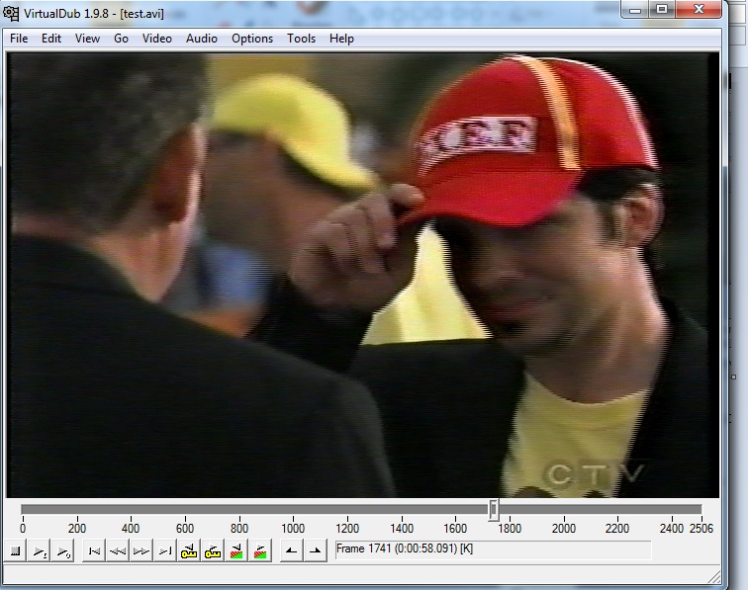
Task: Jump to the start of the video
Action: [x=94, y=550]
